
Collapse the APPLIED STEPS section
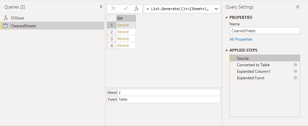pyautogui.click(x=227, y=50)
